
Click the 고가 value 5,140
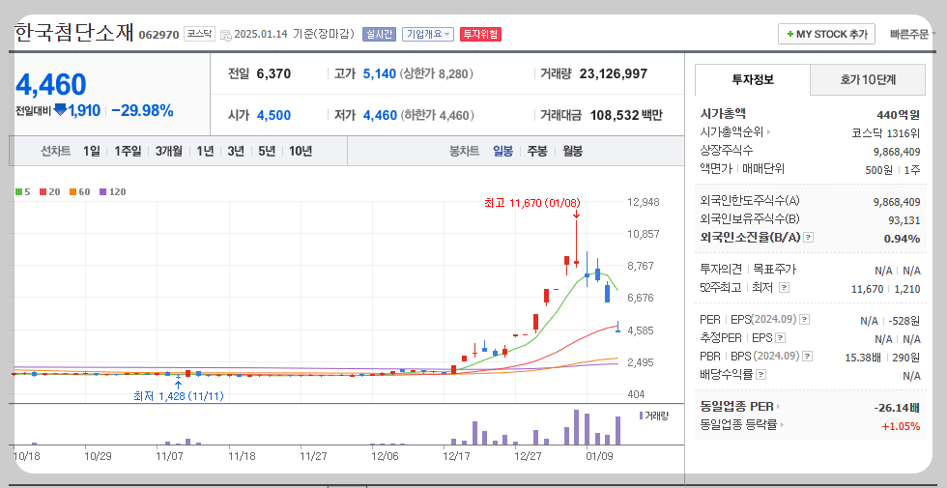click(x=379, y=73)
